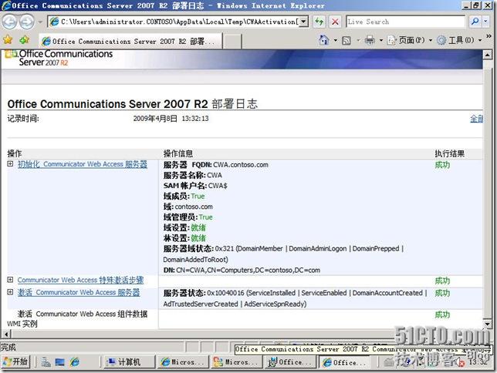The height and width of the screenshot is (373, 497).
Task: Open 初始化 Communicator Web Access 服务器 link
Action: click(82, 164)
